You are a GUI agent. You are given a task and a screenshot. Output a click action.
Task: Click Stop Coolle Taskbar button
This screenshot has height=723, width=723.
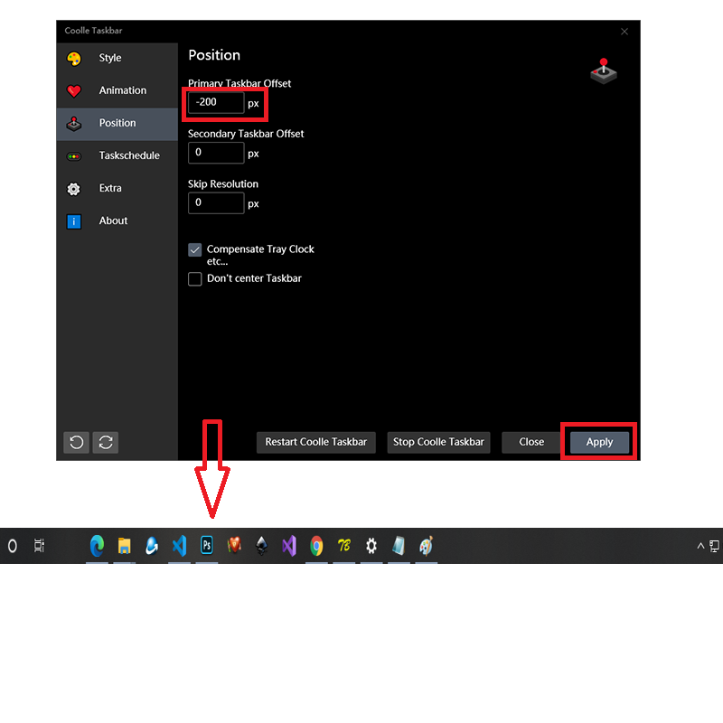[439, 442]
